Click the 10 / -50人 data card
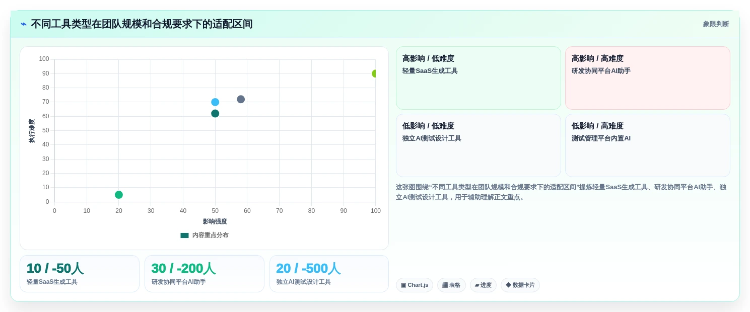The height and width of the screenshot is (312, 750). (80, 274)
